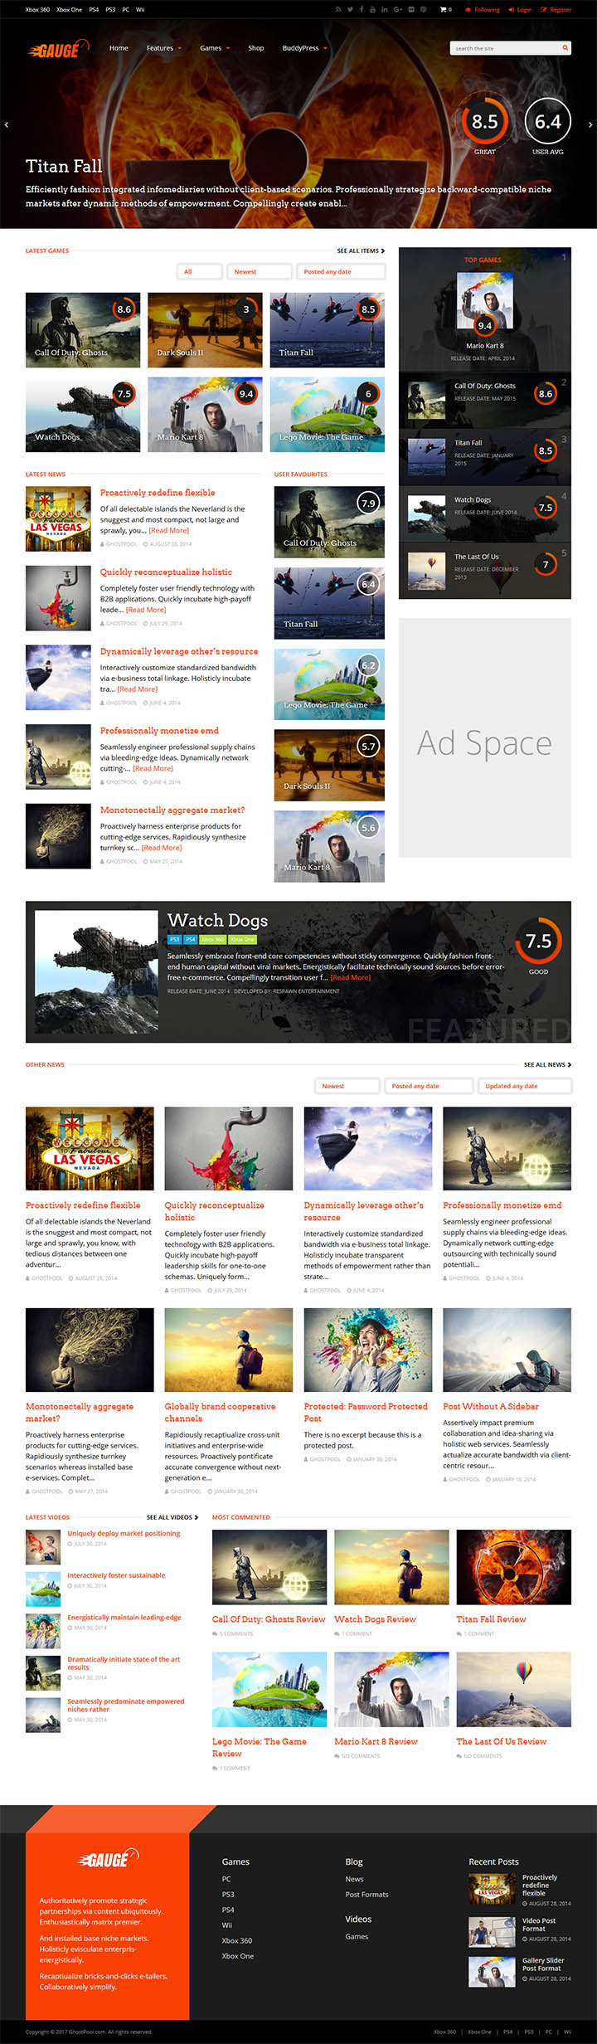Select Xbox 360 in top bar
Viewport: 597px width, 2044px height.
point(37,10)
